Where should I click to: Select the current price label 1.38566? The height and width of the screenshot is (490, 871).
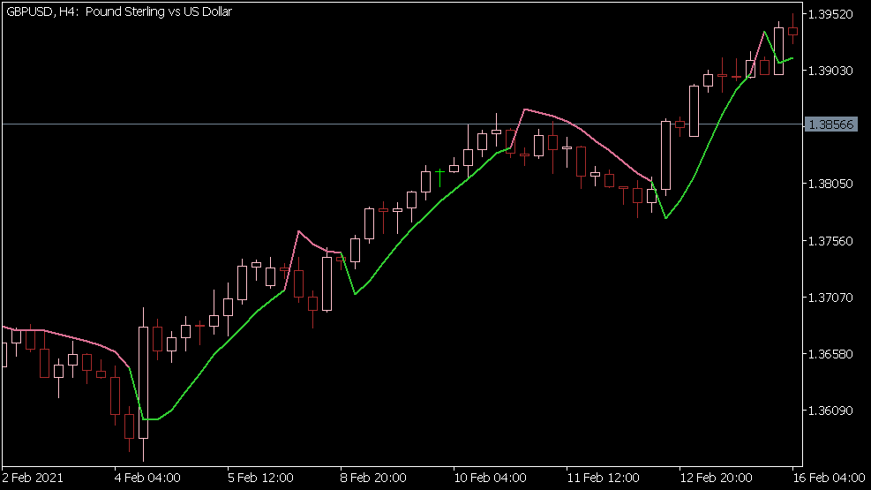pyautogui.click(x=831, y=124)
